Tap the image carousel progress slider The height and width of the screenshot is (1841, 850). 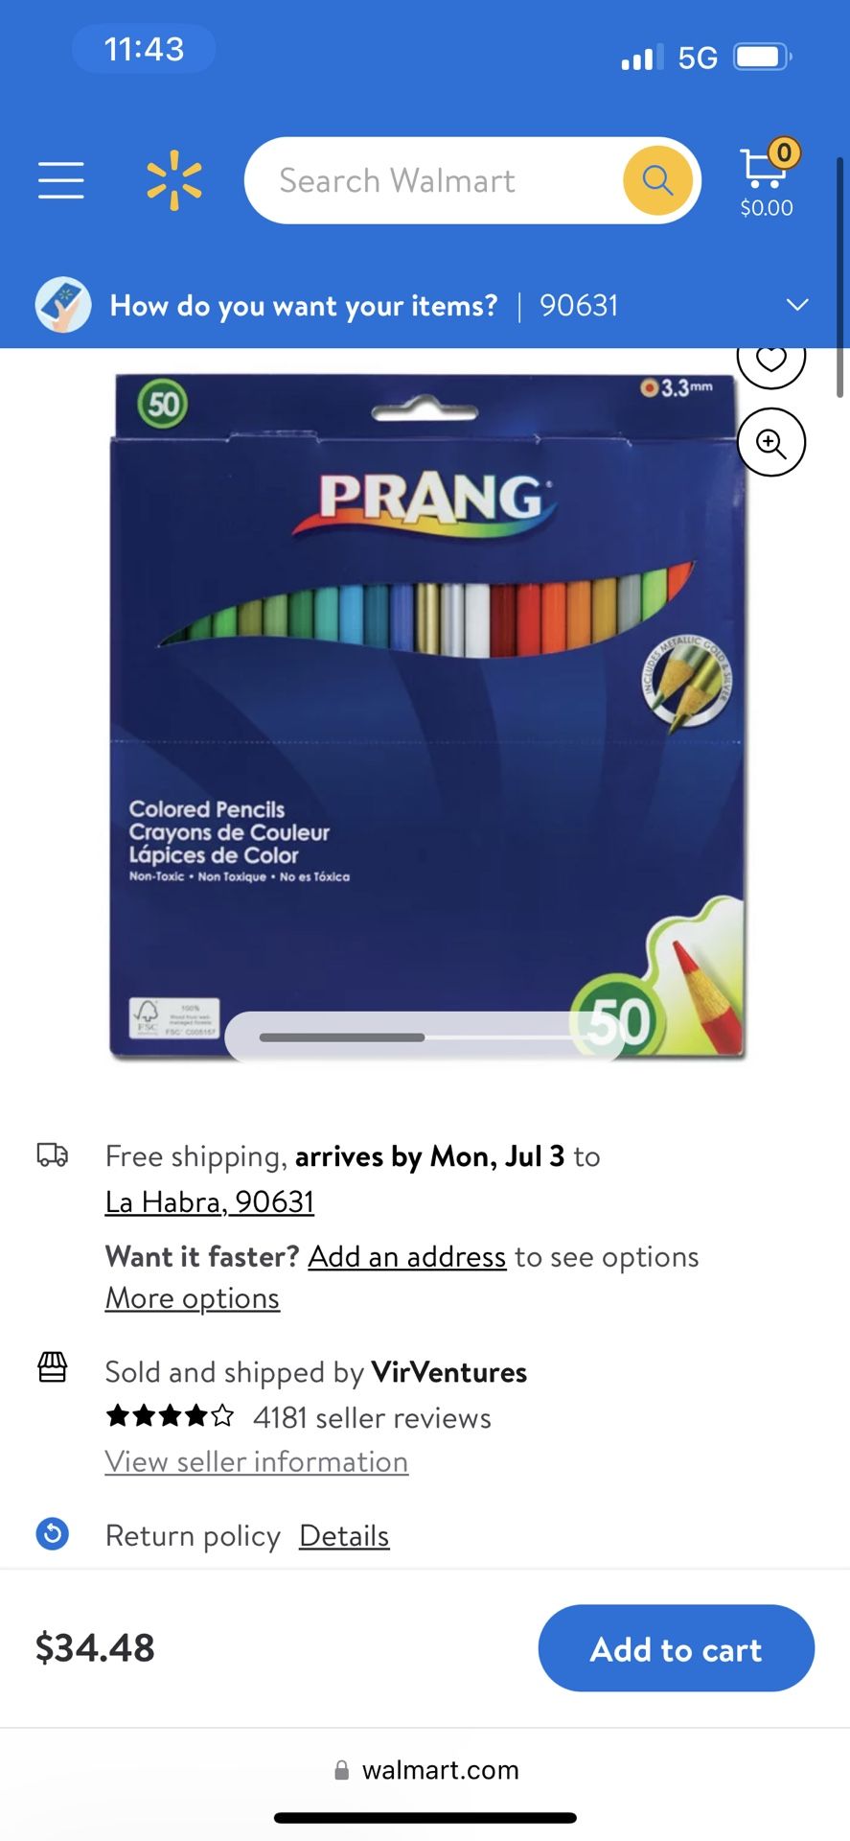click(x=422, y=1037)
